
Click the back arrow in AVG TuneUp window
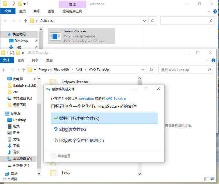4,70
